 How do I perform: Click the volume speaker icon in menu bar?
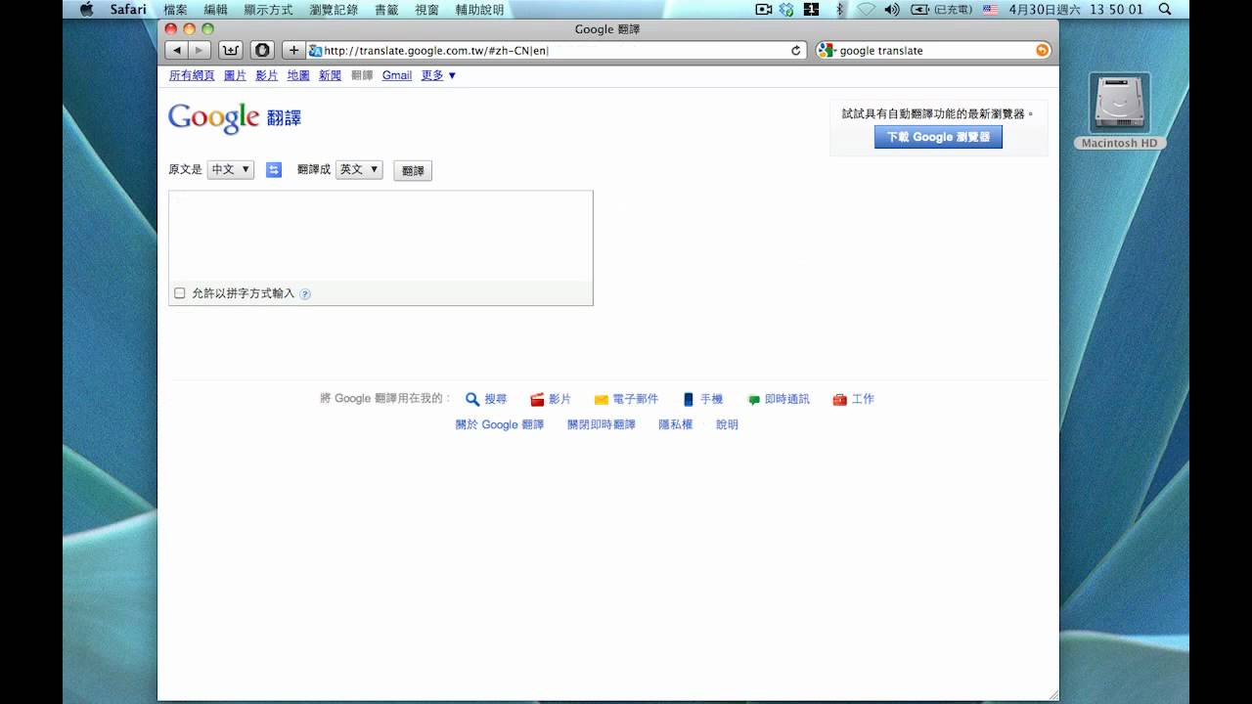coord(891,9)
